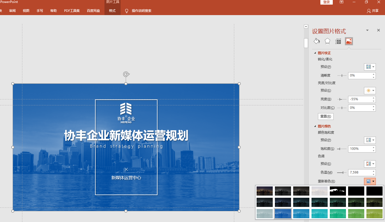Collapse the 图片校正 section
Screen dimensions: 385x222
[x=315, y=53]
